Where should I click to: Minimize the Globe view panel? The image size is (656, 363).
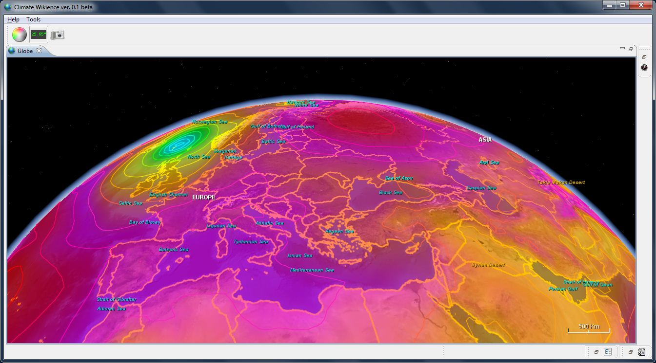click(x=622, y=49)
